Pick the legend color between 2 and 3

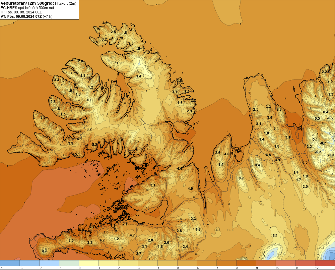(128, 263)
